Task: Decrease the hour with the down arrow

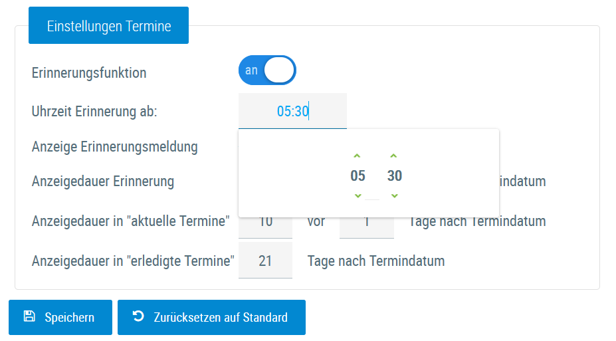Action: click(x=358, y=195)
